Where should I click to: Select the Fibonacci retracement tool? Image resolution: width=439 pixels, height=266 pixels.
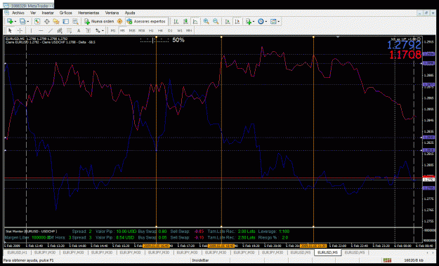(69, 30)
